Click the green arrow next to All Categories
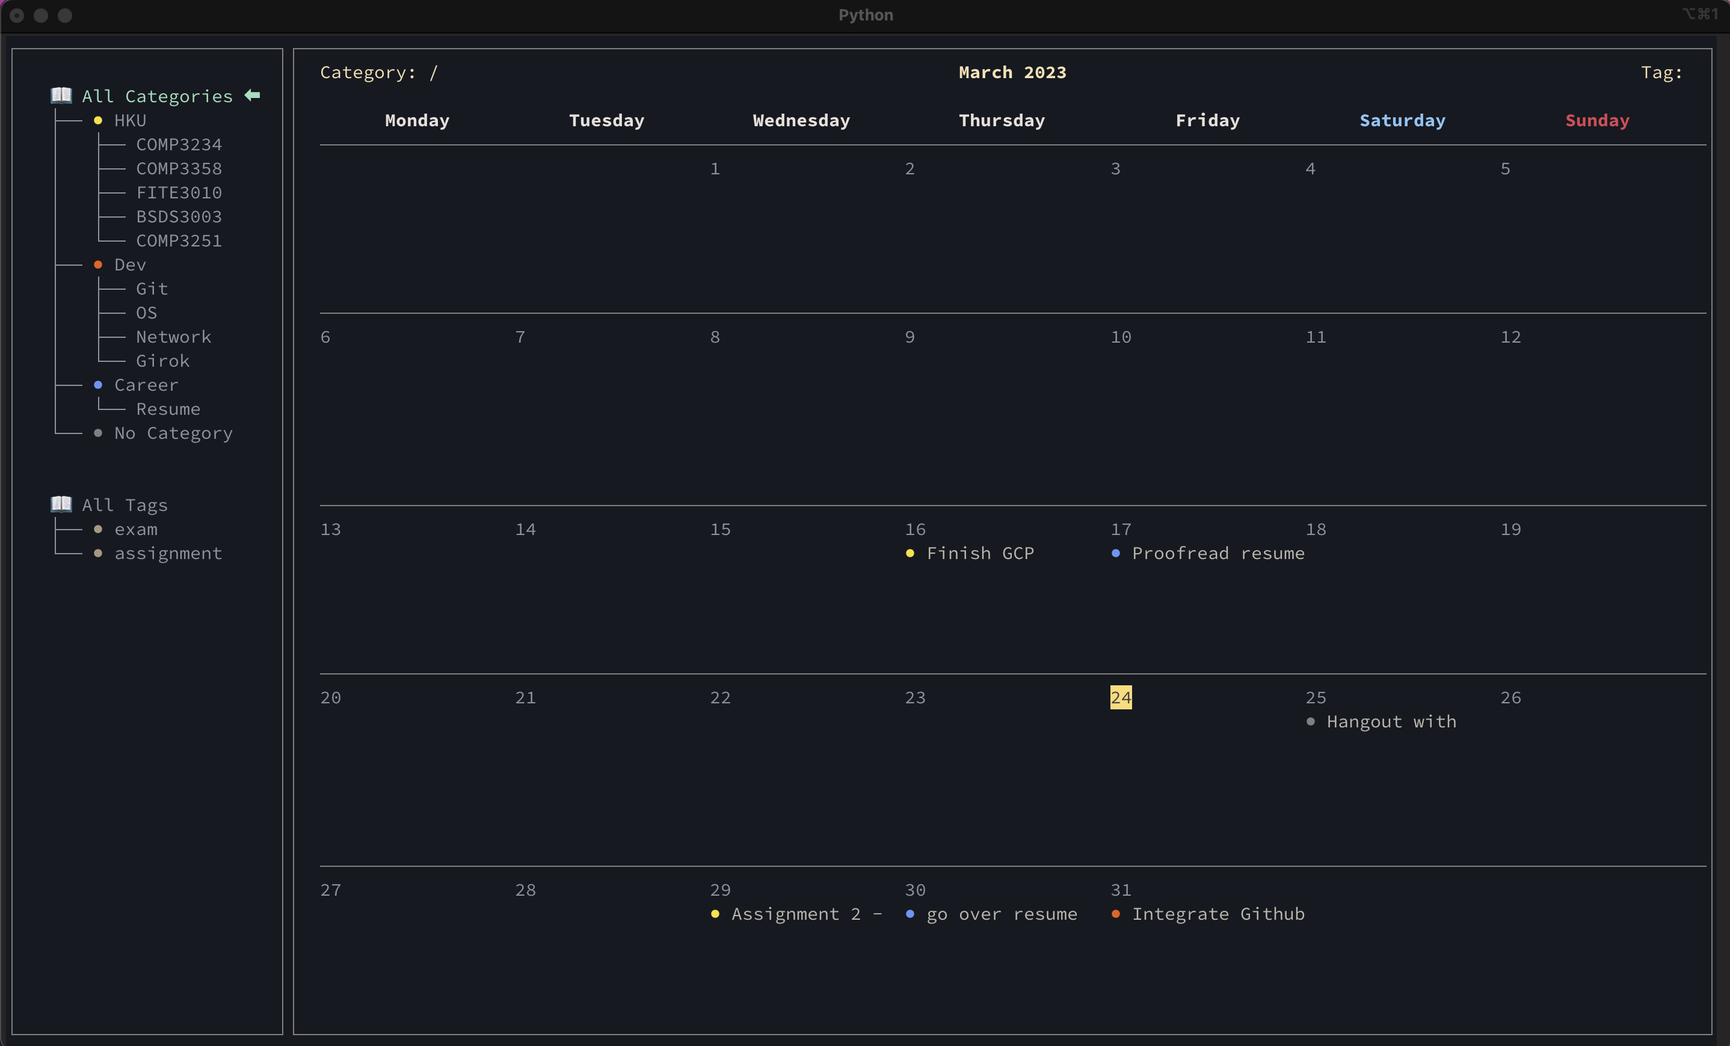1730x1046 pixels. pos(253,96)
